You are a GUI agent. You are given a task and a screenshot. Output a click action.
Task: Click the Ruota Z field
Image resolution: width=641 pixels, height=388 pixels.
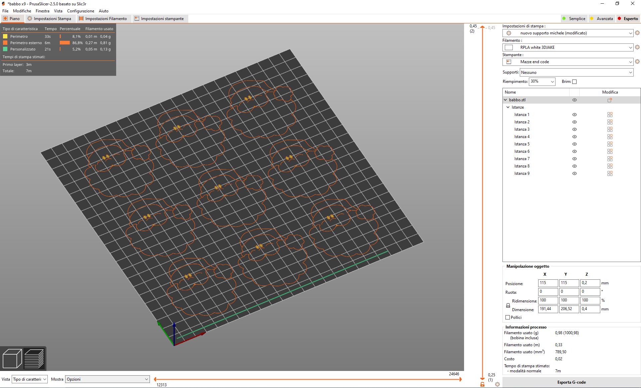(590, 292)
